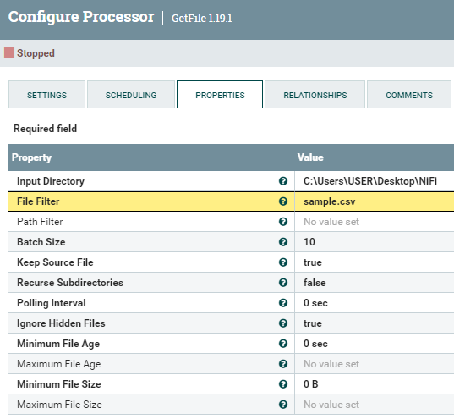Select the Keep Source File property name
Viewport: 454px width, 419px height.
55,262
